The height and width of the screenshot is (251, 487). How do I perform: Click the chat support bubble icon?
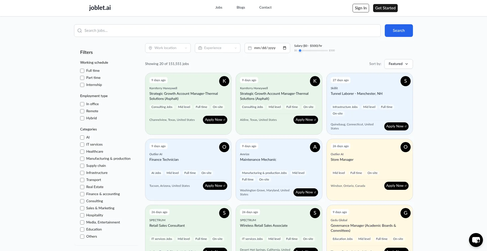(x=476, y=240)
